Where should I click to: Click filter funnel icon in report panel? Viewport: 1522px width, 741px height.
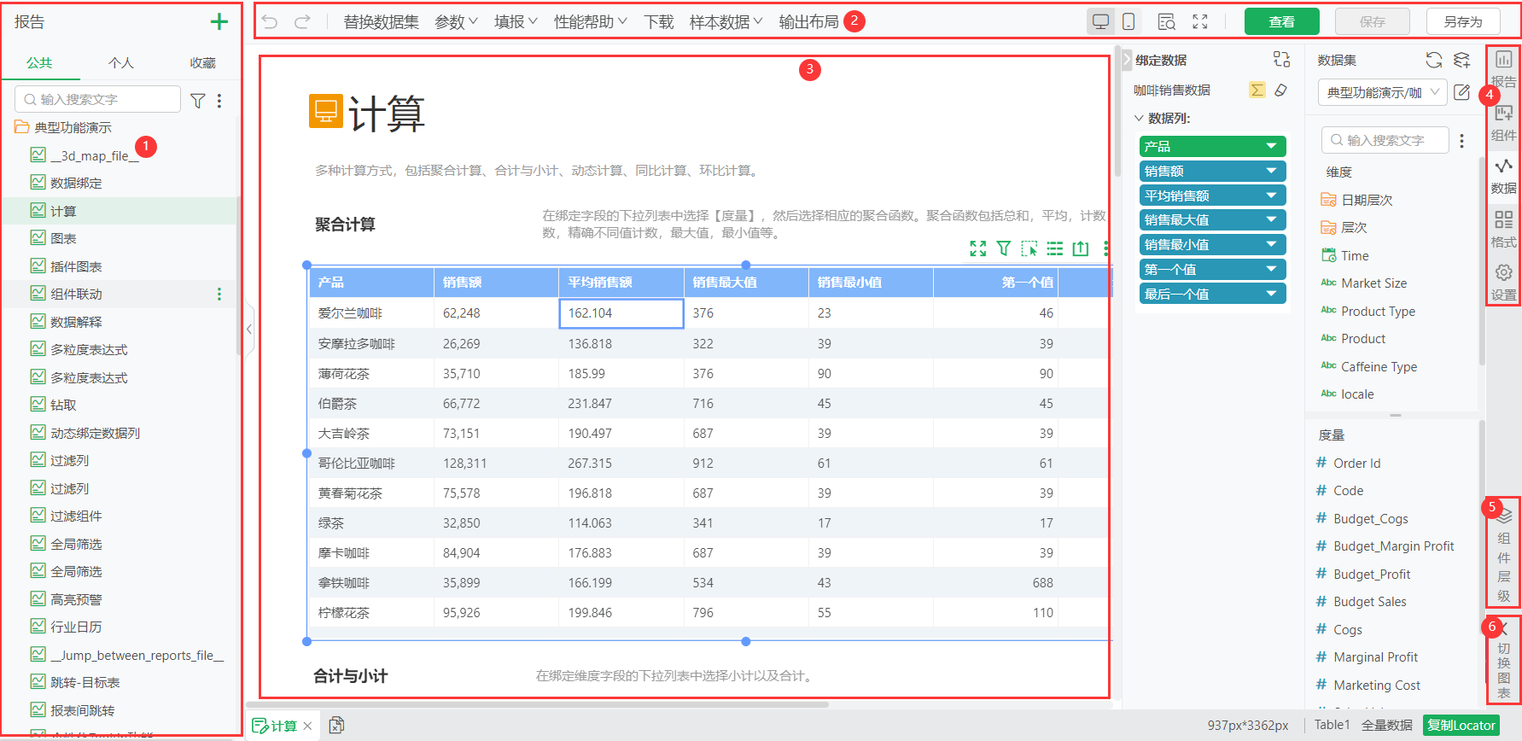pos(197,101)
